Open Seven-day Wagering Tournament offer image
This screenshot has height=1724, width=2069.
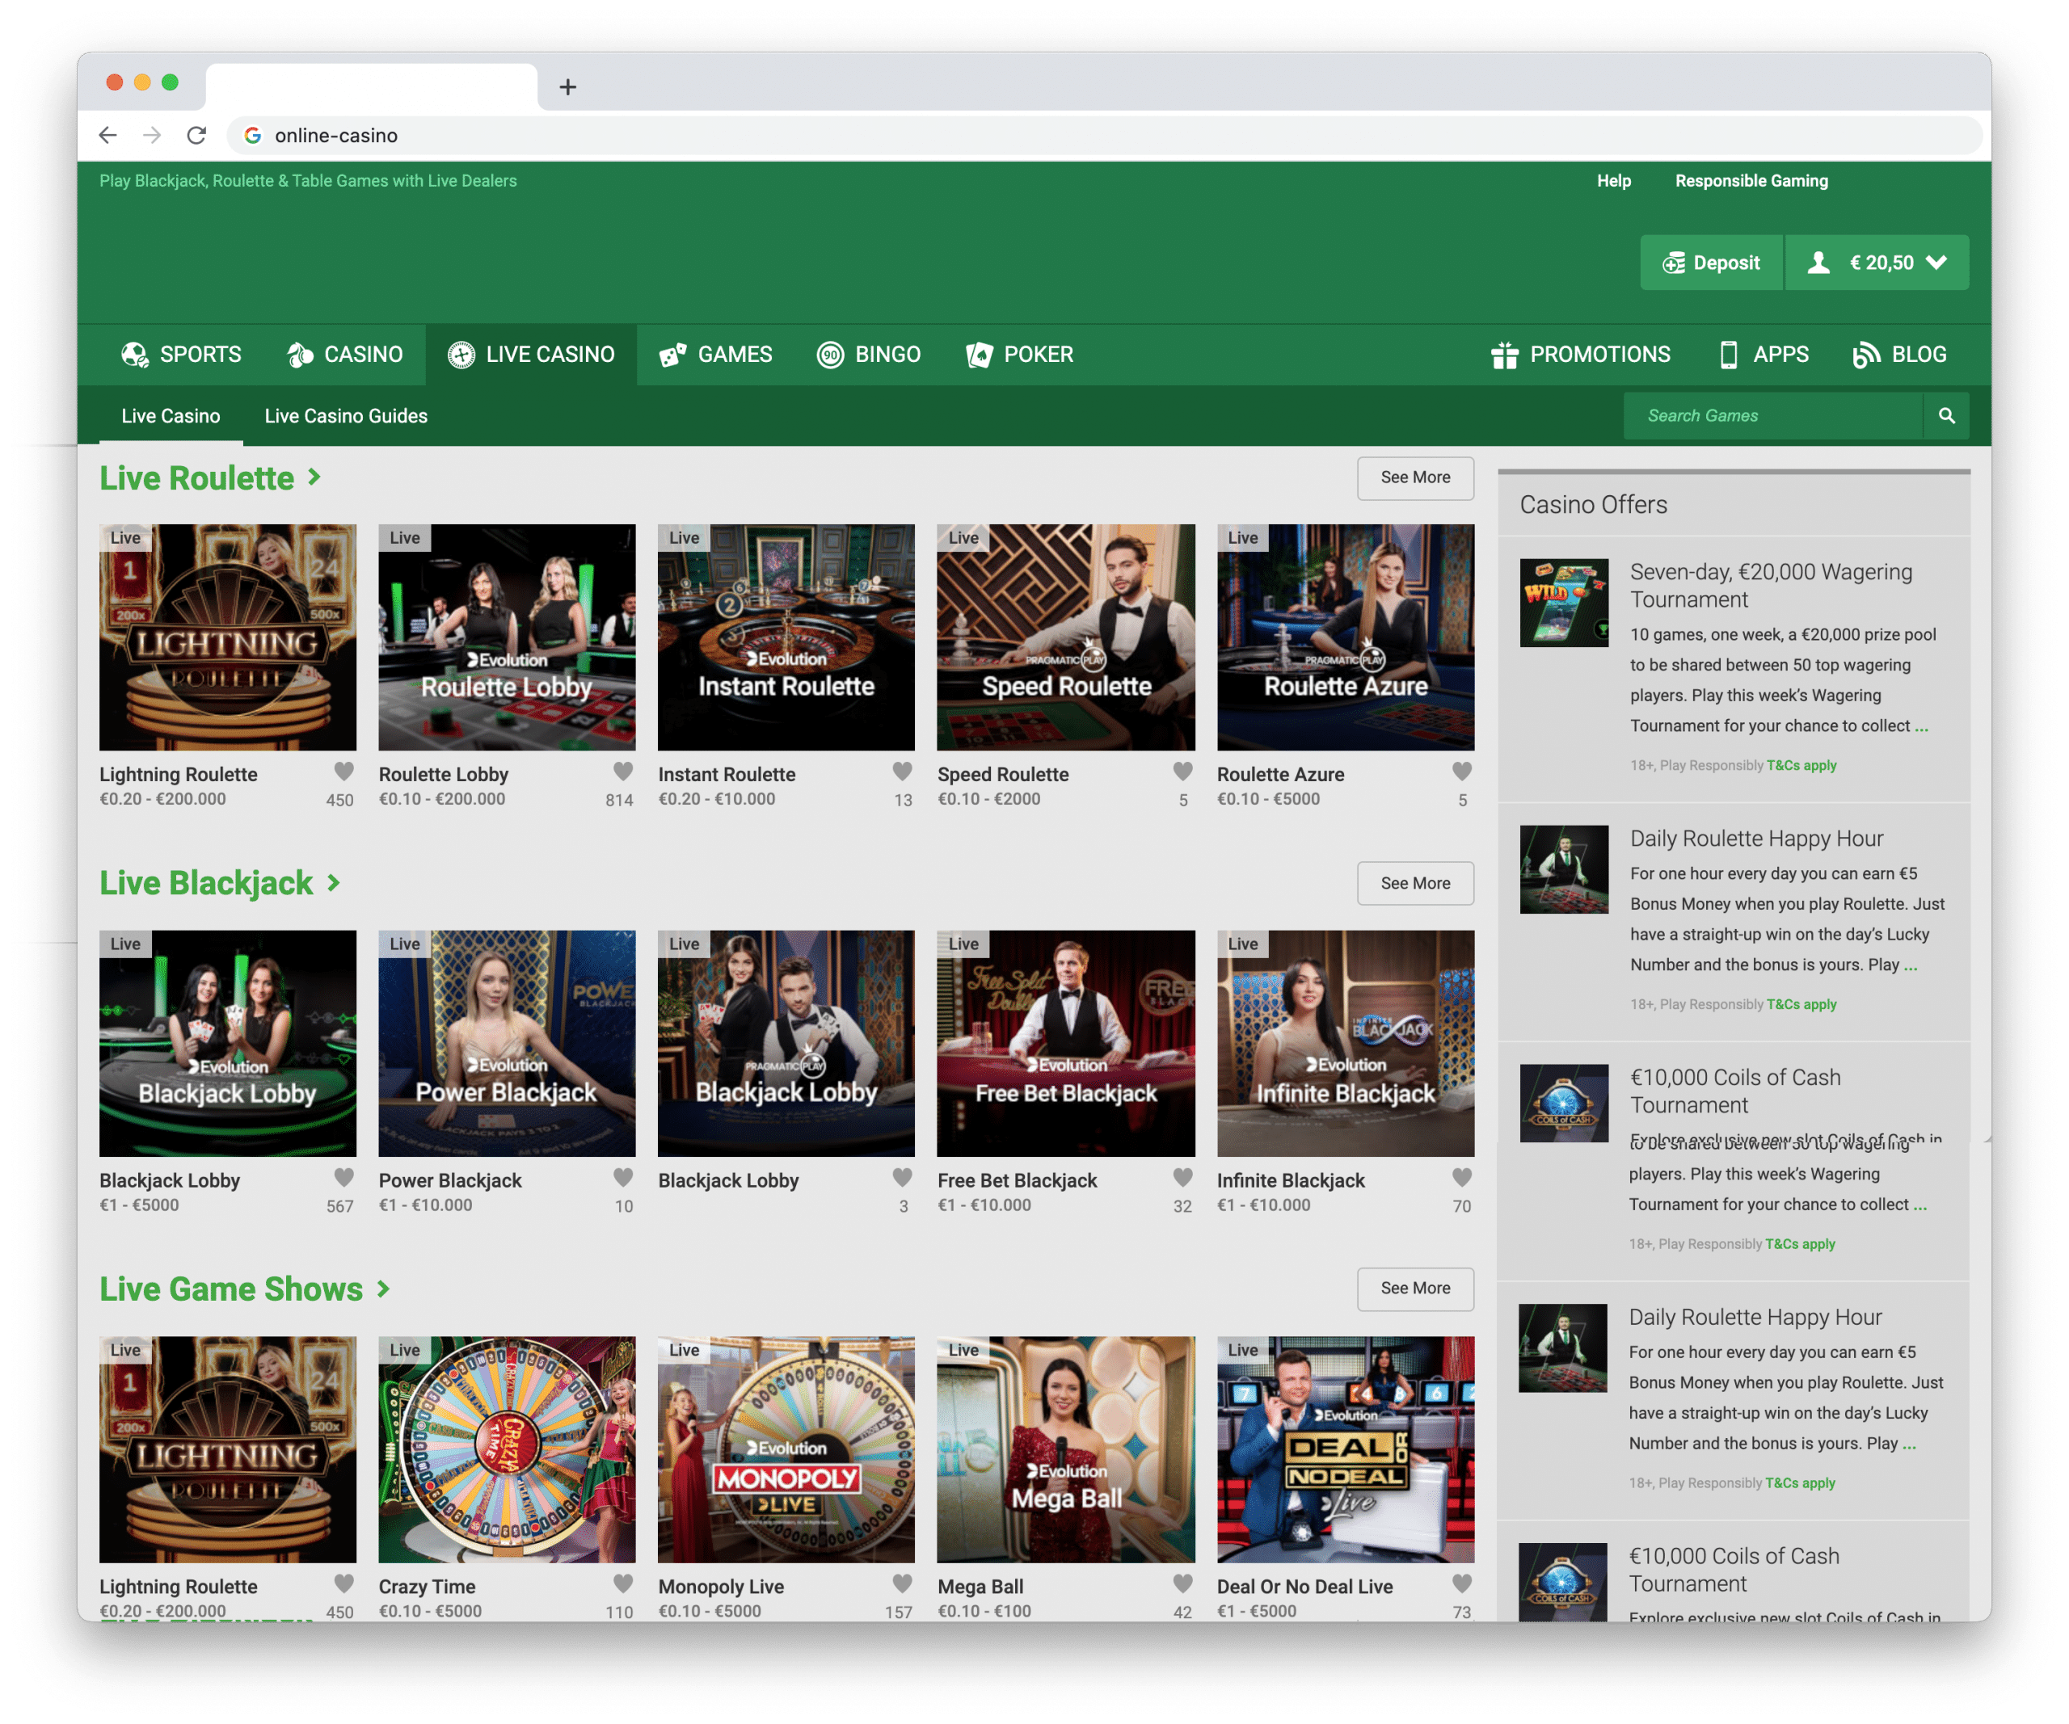[x=1564, y=603]
